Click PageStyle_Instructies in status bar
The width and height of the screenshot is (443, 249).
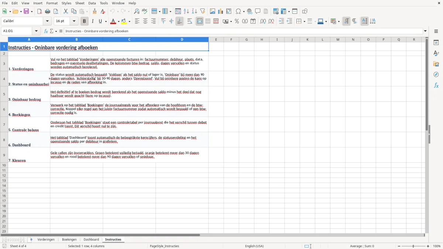(x=165, y=246)
